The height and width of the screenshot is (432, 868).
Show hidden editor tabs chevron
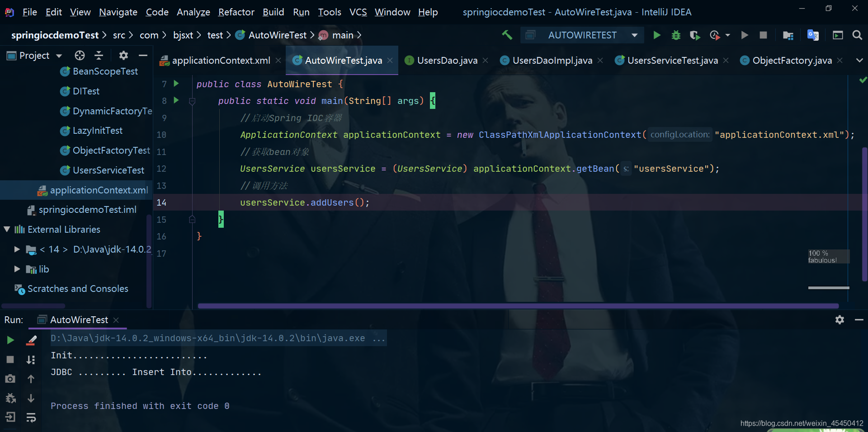tap(859, 60)
